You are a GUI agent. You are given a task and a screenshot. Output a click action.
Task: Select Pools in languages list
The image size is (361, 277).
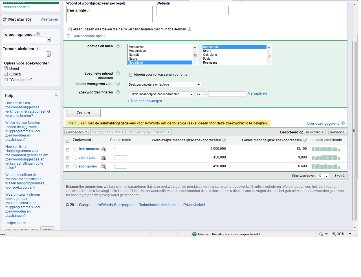point(234,59)
